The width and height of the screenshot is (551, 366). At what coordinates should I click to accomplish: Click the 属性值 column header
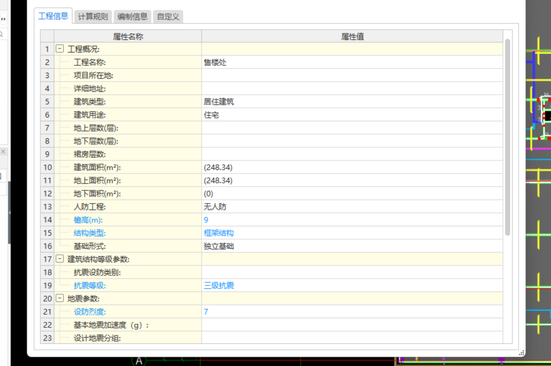[x=352, y=36]
